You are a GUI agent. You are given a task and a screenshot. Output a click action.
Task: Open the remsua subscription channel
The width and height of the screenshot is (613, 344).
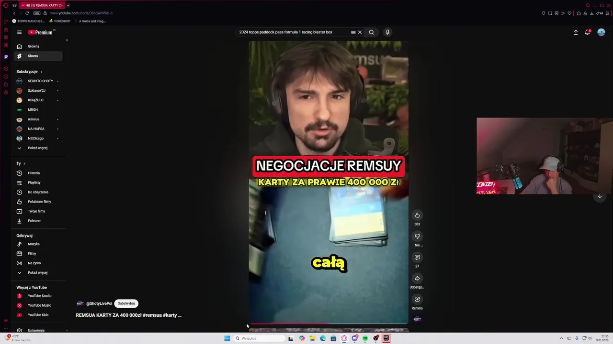38,119
